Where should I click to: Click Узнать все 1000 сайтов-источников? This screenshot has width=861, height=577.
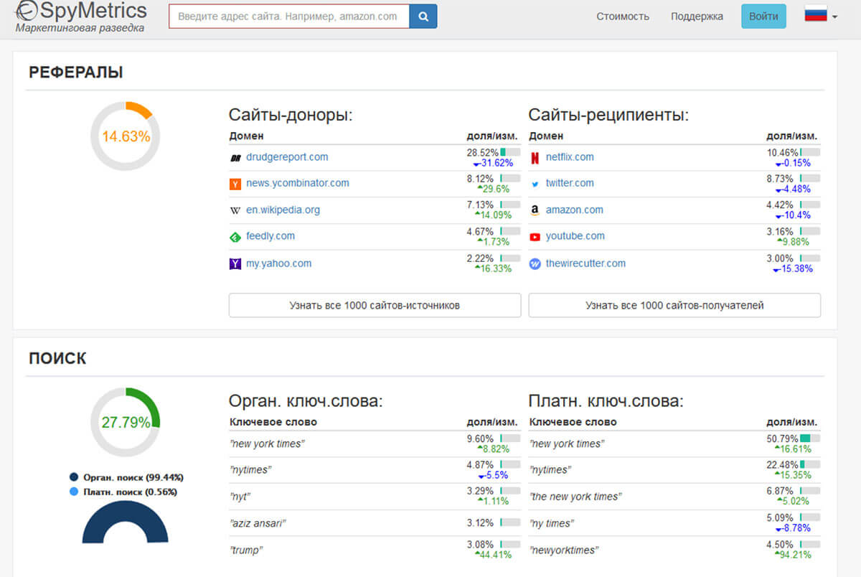coord(374,305)
